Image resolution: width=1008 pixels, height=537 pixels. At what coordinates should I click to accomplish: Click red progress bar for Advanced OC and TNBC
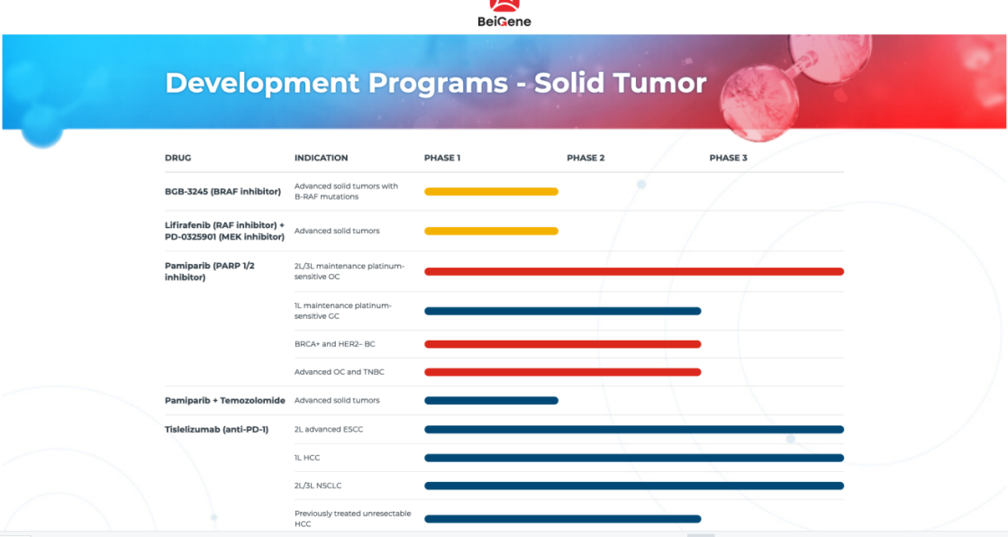coord(562,372)
